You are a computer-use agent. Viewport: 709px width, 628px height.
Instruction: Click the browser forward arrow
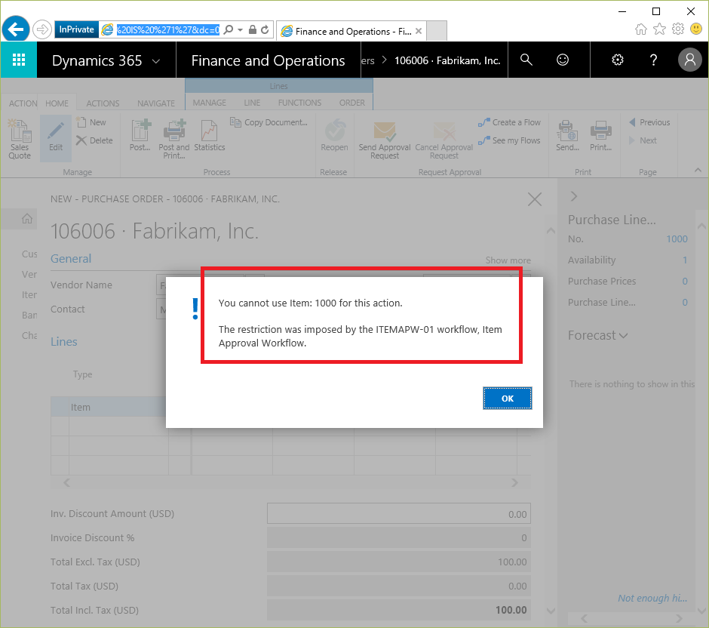coord(42,30)
